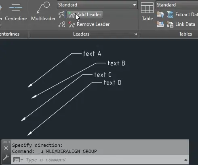Screen dimensions: 198x165
Task: Open the multileader style Standard dropdown
Action: tap(97, 5)
